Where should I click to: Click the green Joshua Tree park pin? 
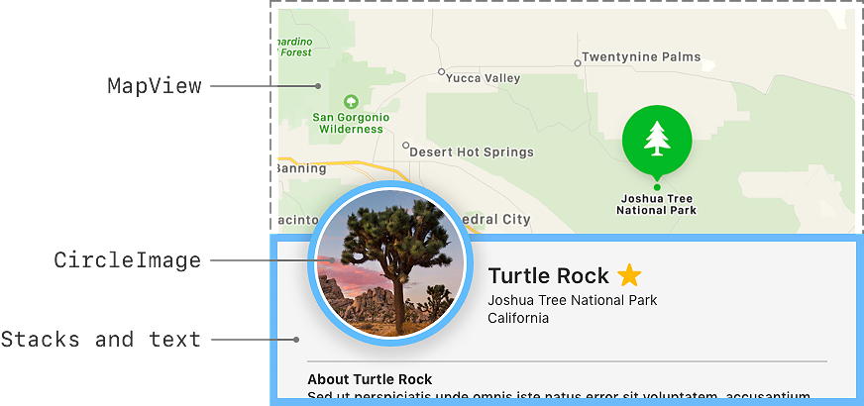pos(656,139)
